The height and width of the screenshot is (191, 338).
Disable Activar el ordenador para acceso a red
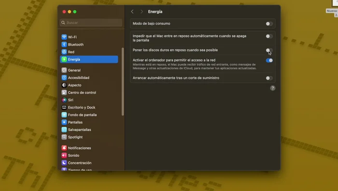(269, 60)
